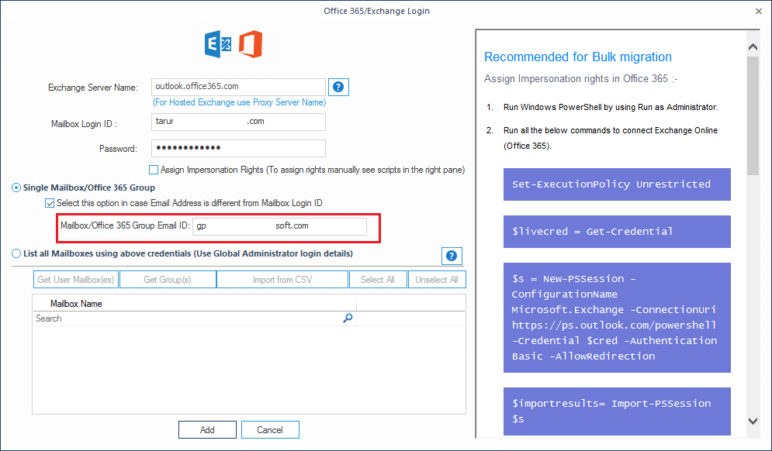Select Single Mailbox/Office 365 Group radio
The image size is (772, 451).
coord(16,188)
